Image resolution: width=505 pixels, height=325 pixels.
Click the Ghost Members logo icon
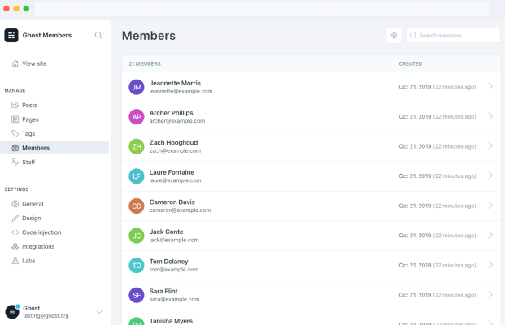[11, 36]
